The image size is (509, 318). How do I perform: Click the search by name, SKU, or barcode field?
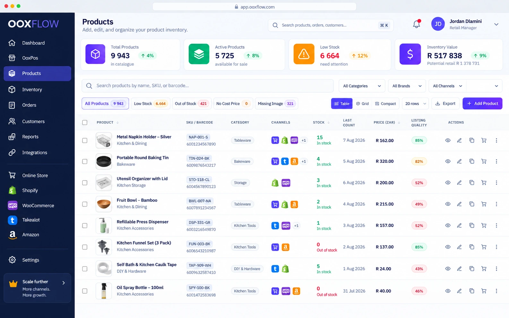point(208,86)
